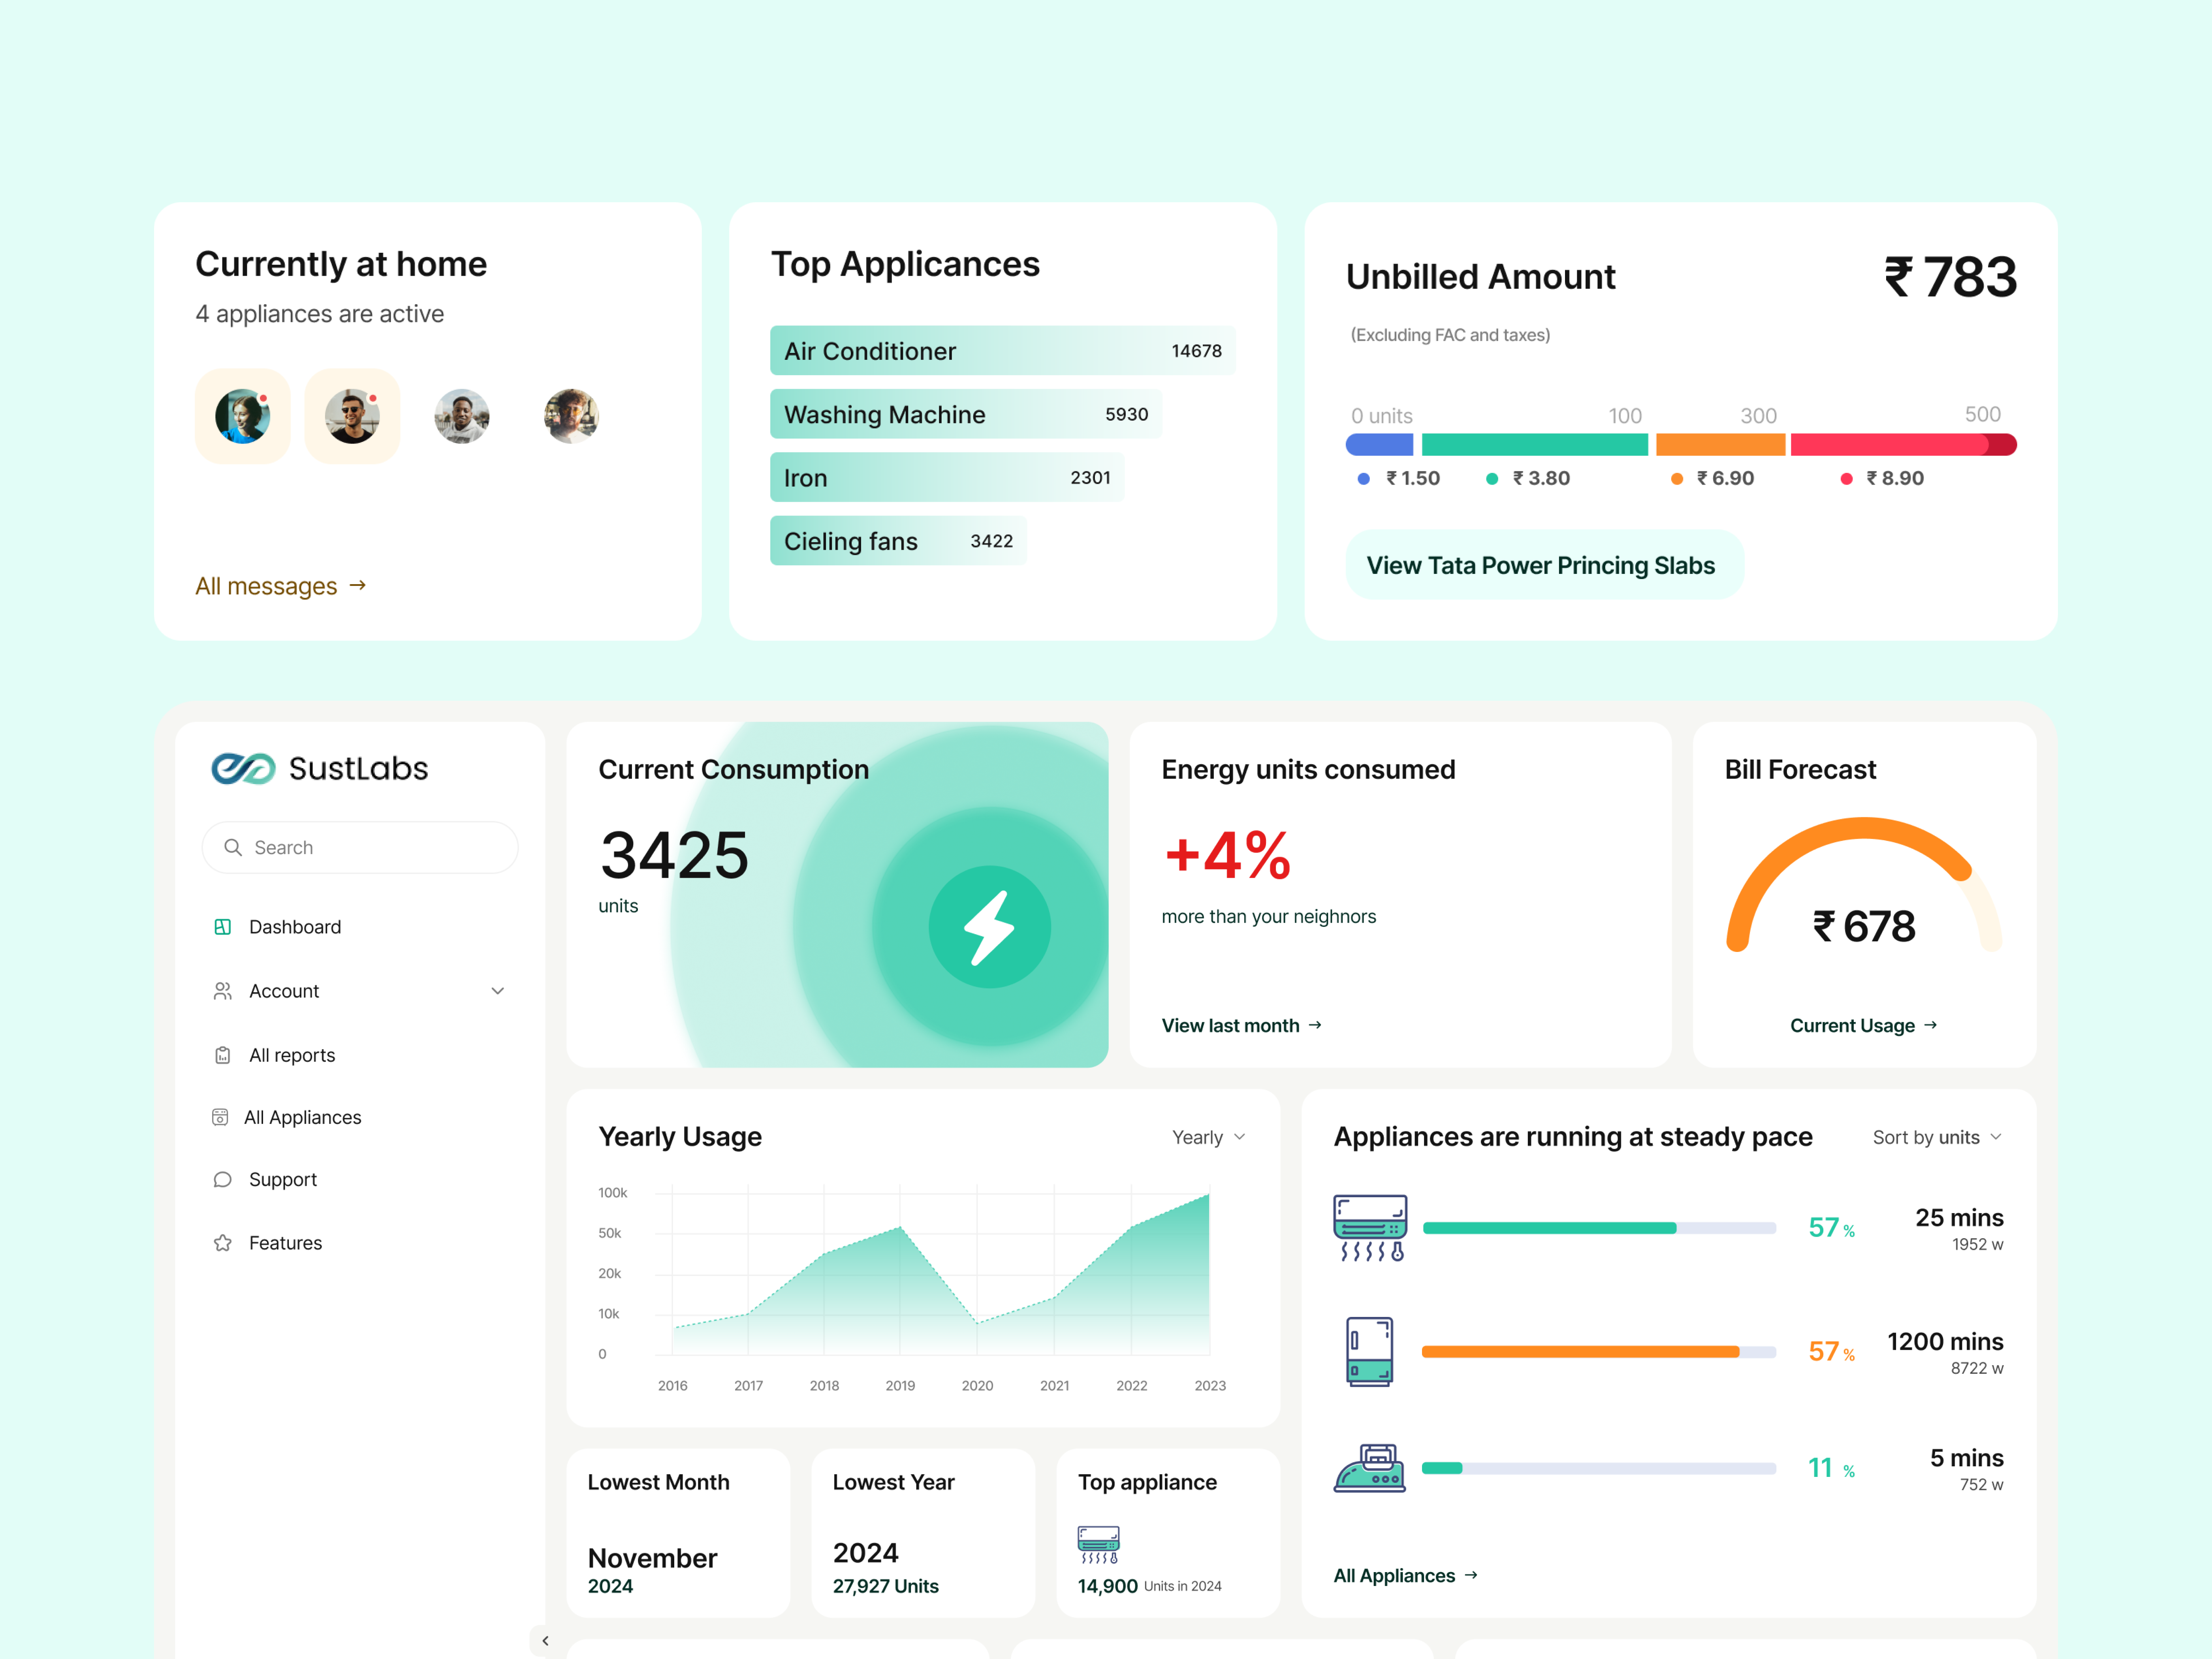This screenshot has width=2212, height=1659.
Task: Click the lightning bolt consumption icon
Action: tap(989, 927)
